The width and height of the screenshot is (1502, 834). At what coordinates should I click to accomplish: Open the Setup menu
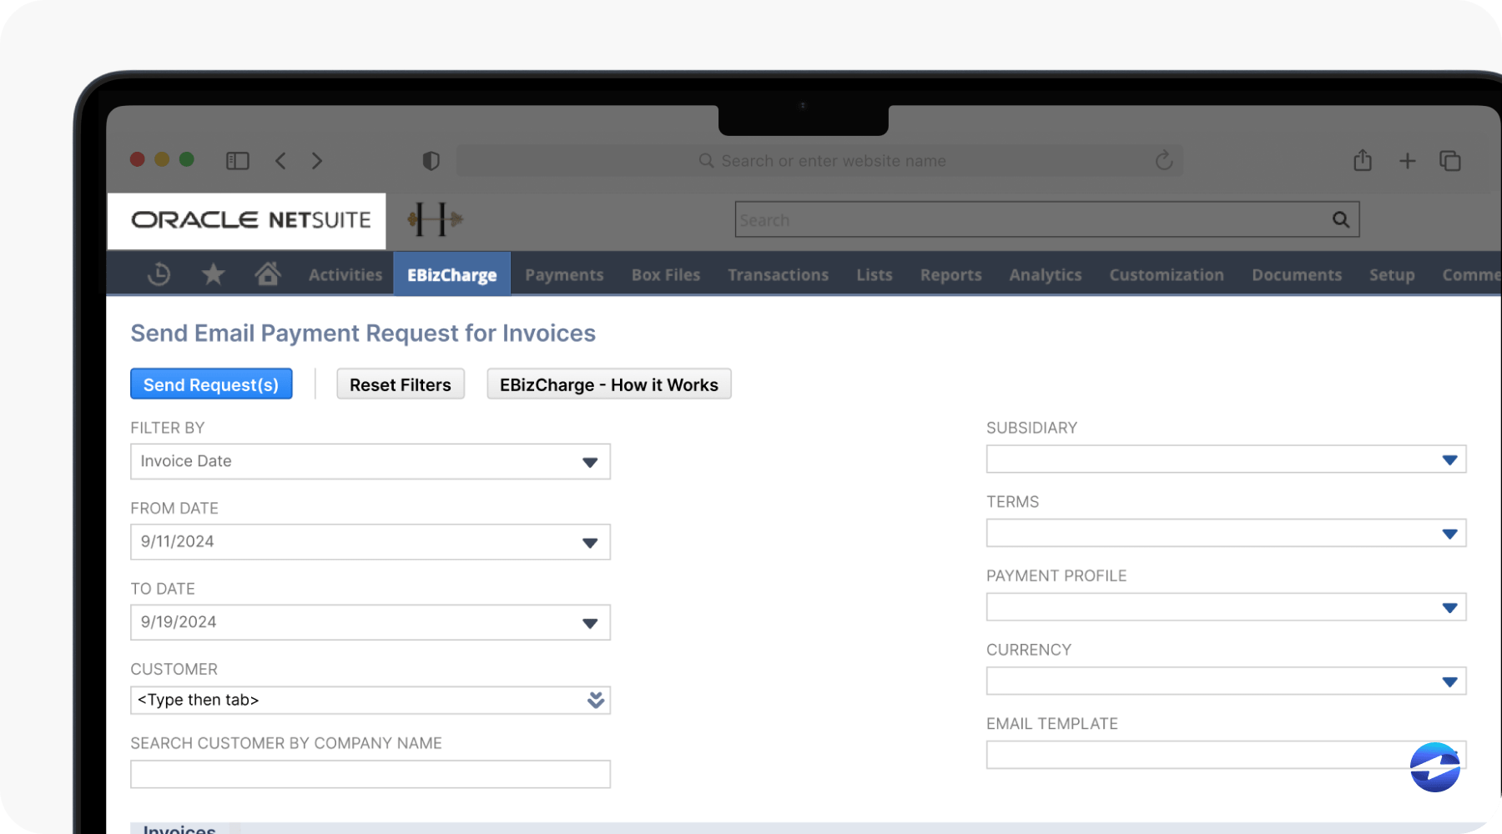pyautogui.click(x=1392, y=274)
